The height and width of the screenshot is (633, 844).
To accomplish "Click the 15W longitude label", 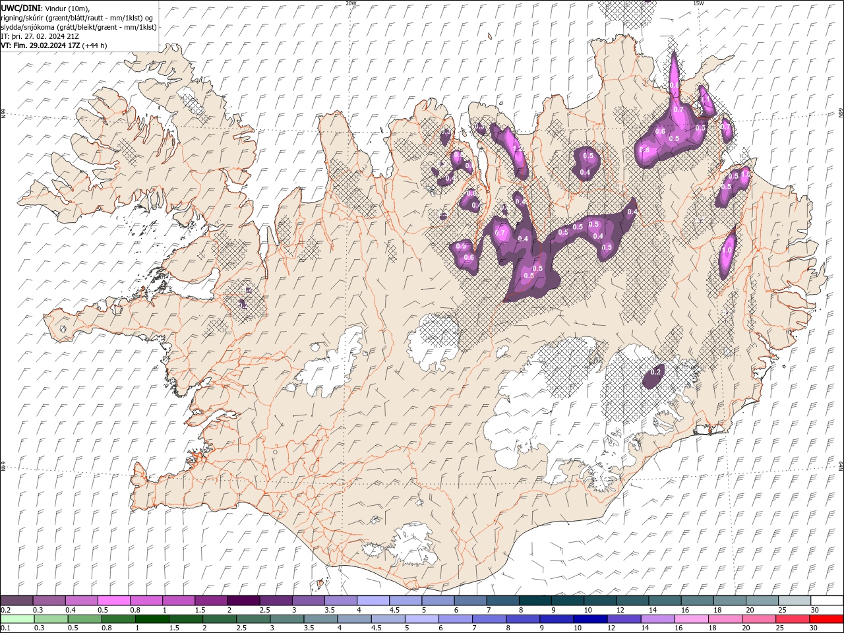I will pos(698,3).
